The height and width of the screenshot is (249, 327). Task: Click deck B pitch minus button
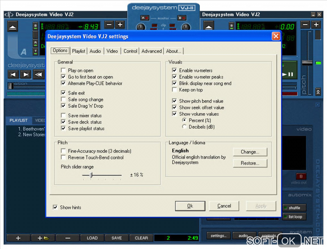pyautogui.click(x=305, y=25)
